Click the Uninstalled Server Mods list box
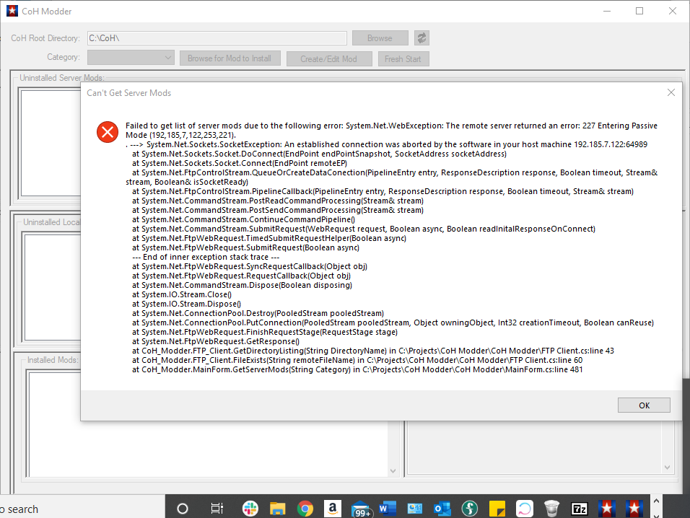 tap(50, 142)
